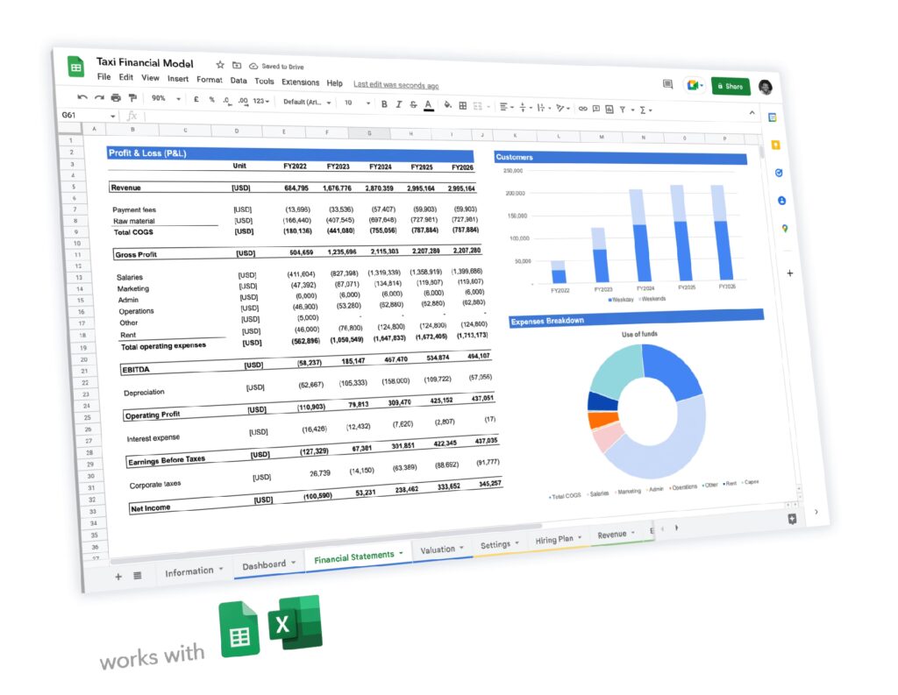The width and height of the screenshot is (898, 695).
Task: Click the green Share button
Action: [x=730, y=86]
